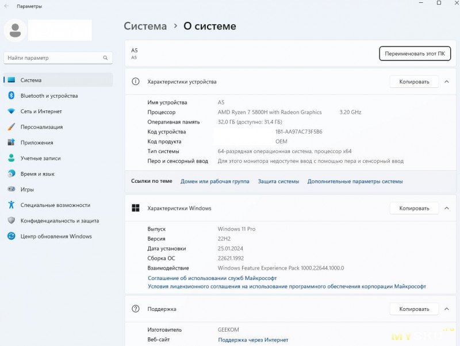Click the accessibility figure icon

tap(11, 205)
